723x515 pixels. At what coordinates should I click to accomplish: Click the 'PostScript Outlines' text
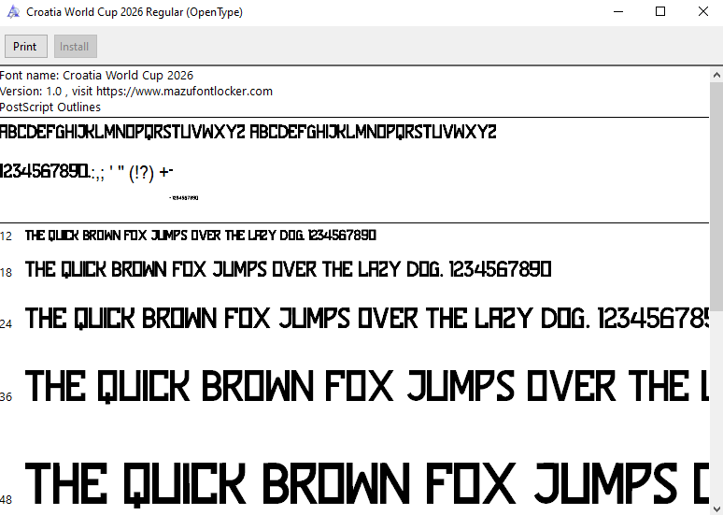50,107
